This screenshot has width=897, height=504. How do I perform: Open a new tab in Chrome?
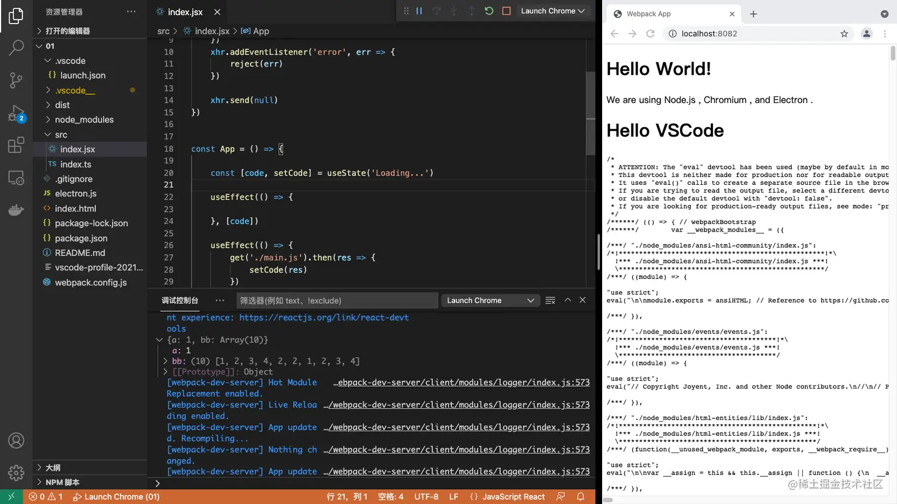[x=753, y=14]
